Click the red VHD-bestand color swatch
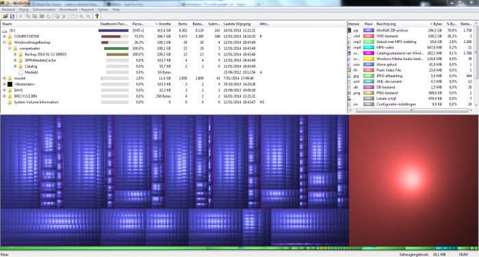Image resolution: width=479 pixels, height=257 pixels. (368, 36)
